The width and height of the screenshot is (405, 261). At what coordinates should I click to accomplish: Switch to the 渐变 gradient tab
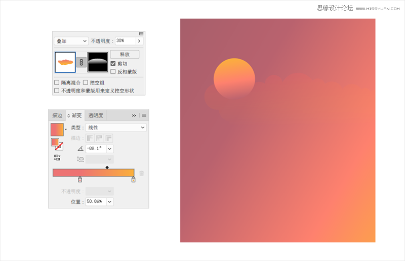[75, 115]
